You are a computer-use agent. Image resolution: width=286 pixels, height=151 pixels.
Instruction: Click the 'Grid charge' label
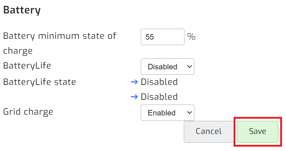coord(28,112)
